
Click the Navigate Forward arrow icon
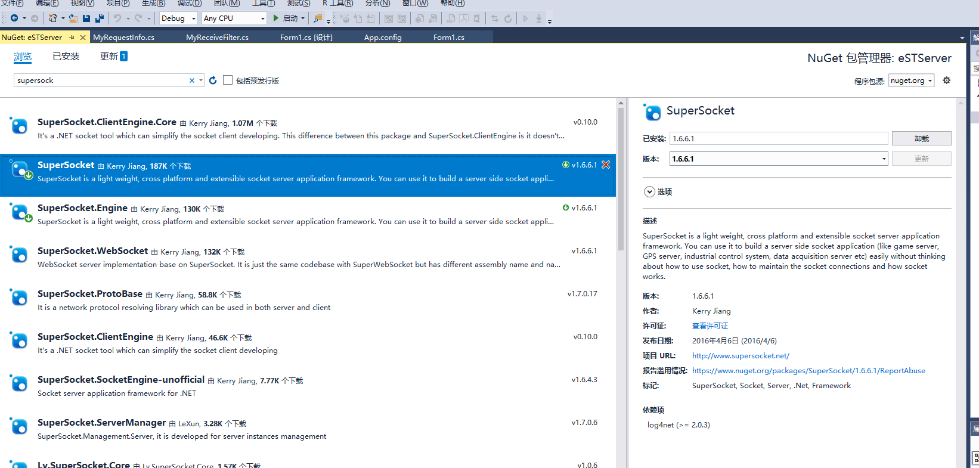pyautogui.click(x=34, y=18)
